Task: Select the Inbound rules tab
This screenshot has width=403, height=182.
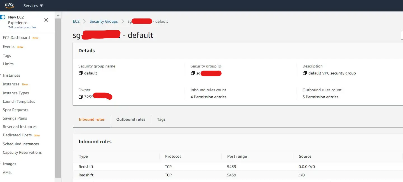Action: point(92,119)
